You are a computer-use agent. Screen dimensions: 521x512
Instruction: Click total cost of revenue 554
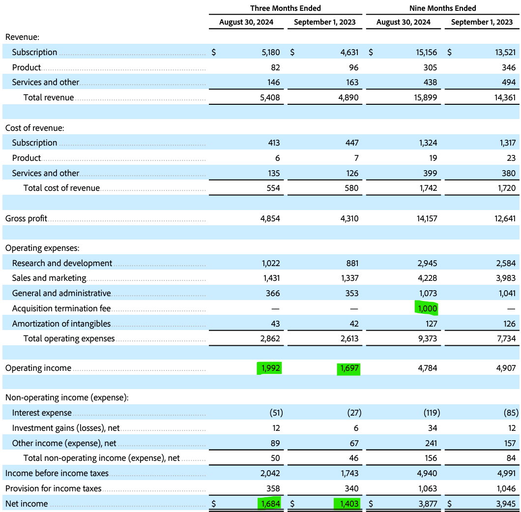[273, 188]
